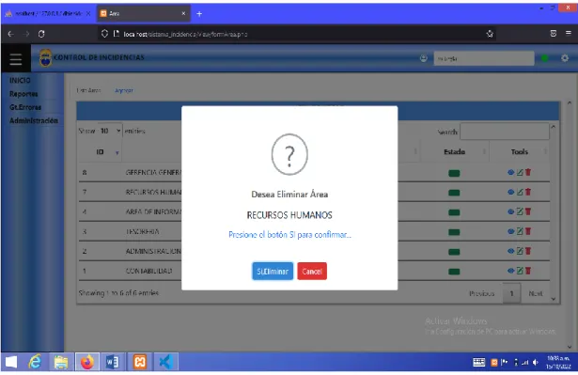Reload the page with refresh icon
This screenshot has width=578, height=375.
41,34
